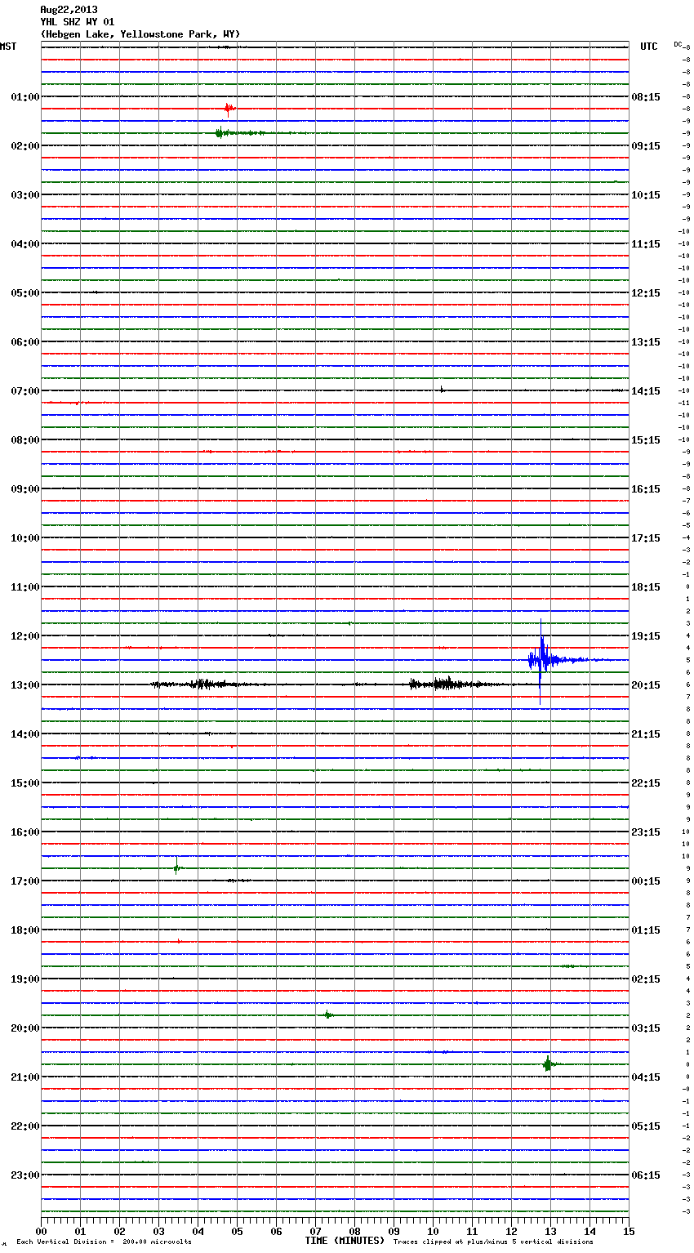The height and width of the screenshot is (1253, 694).
Task: Click the 19:00 MST time label
Action: tap(24, 979)
